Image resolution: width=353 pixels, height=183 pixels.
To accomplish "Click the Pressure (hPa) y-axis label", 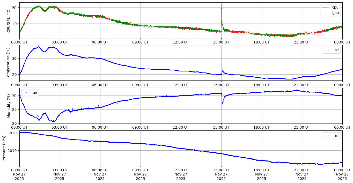I will (x=4, y=148).
